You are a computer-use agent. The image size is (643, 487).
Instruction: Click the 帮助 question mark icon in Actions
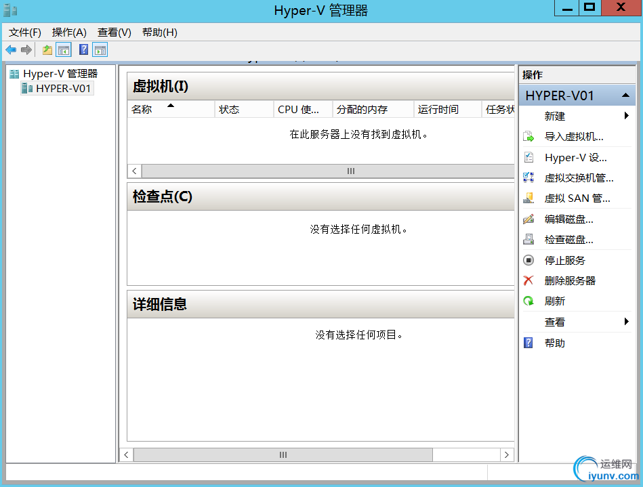[528, 343]
